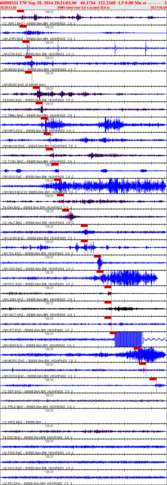Click the pick flag on the CC.SEP trace
167x485 pixels.
click(x=153, y=379)
